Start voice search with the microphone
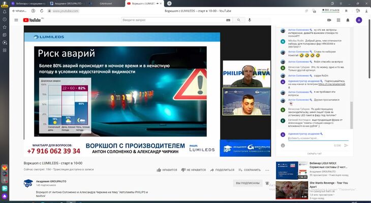The height and width of the screenshot is (203, 371). [x=250, y=20]
